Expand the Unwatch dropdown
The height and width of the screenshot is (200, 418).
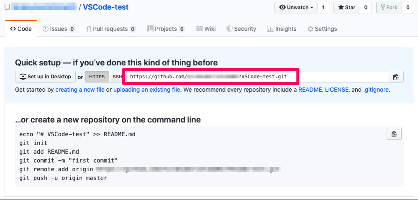[296, 7]
